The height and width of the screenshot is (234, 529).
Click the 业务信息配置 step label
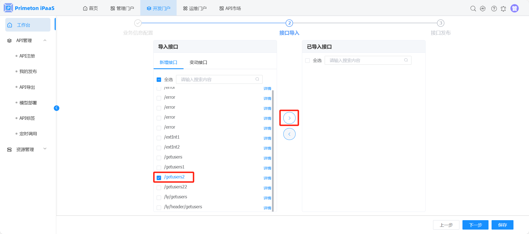pyautogui.click(x=138, y=33)
